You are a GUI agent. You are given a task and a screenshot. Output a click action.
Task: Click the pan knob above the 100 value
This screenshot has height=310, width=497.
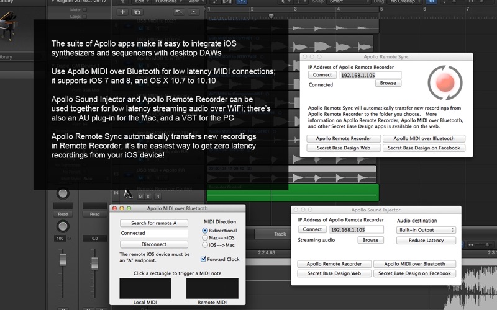pos(63,226)
